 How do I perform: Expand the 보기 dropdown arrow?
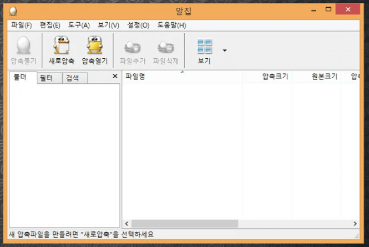pos(225,51)
